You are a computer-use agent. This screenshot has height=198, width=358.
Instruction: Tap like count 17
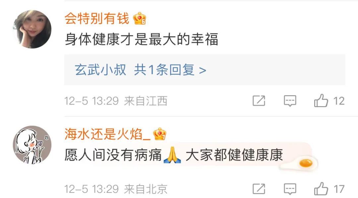click(x=339, y=189)
